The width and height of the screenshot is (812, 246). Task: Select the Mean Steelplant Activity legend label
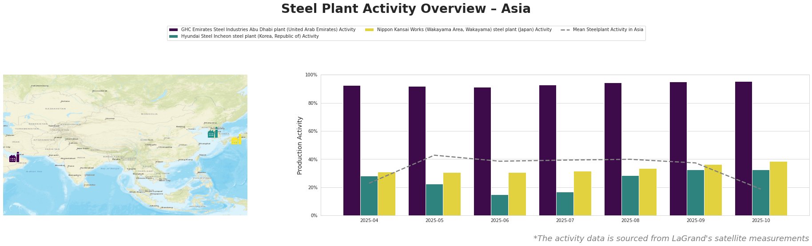[x=608, y=30]
